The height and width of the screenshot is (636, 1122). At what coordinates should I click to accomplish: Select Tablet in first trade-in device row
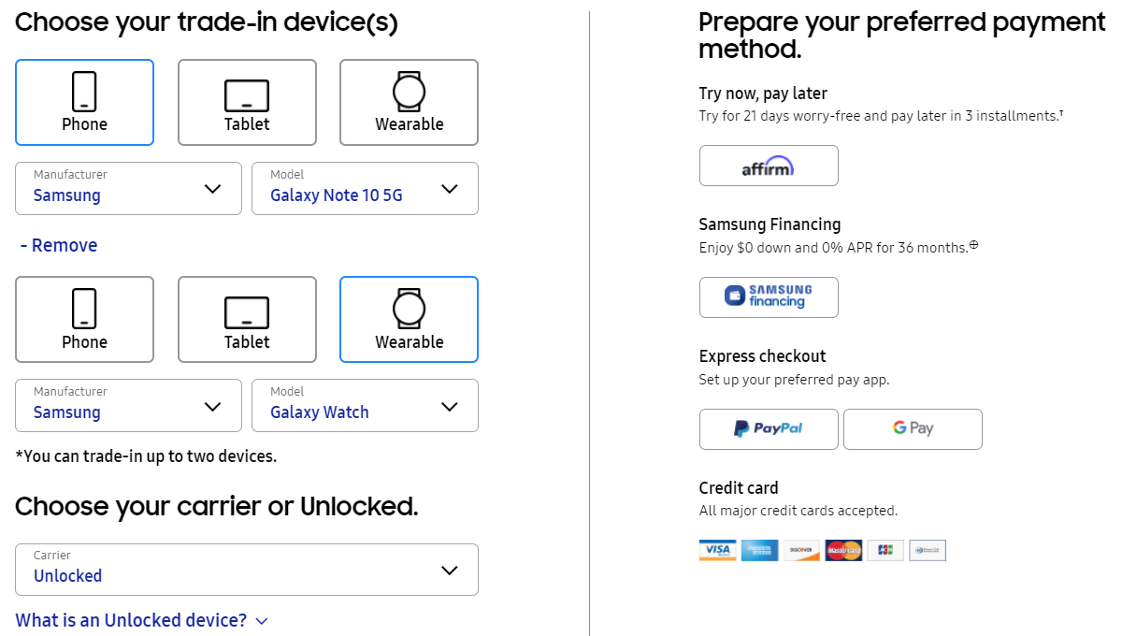[247, 103]
